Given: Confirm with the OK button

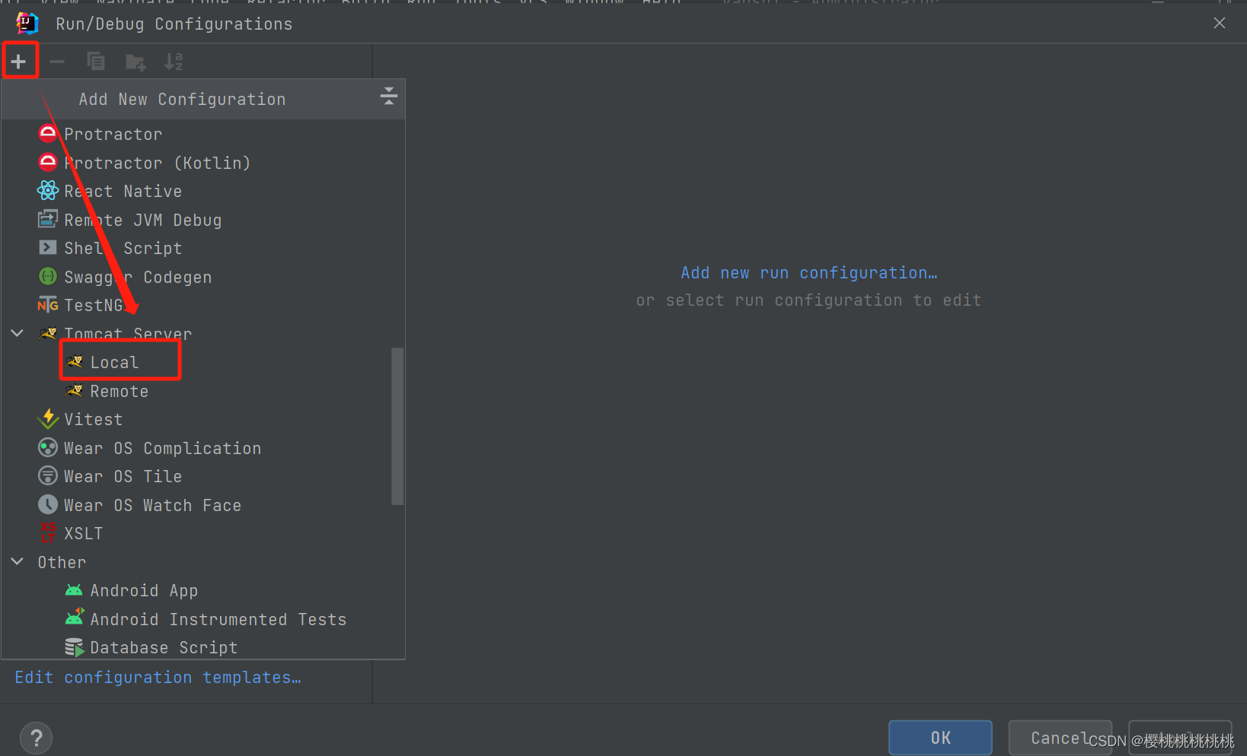Looking at the screenshot, I should tap(940, 738).
